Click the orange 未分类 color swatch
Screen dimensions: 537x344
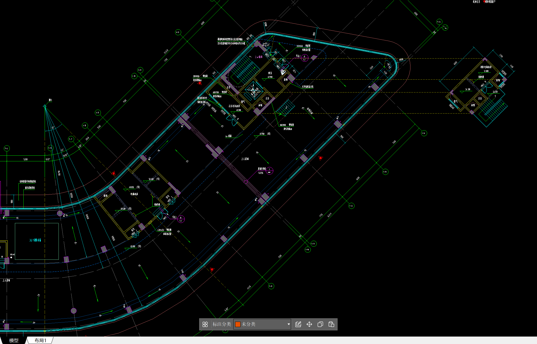click(238, 324)
